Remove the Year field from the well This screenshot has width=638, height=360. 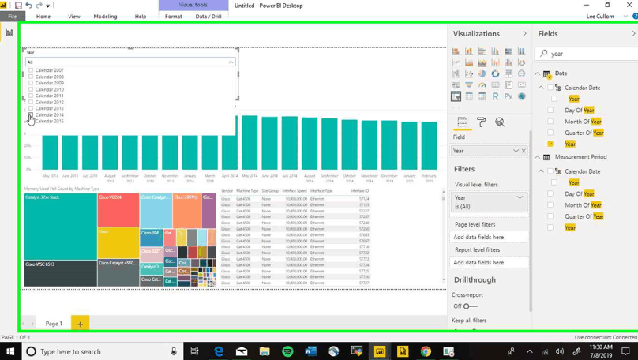pyautogui.click(x=524, y=151)
